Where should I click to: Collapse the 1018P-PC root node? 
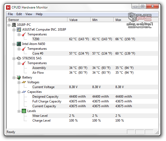tap(9, 25)
